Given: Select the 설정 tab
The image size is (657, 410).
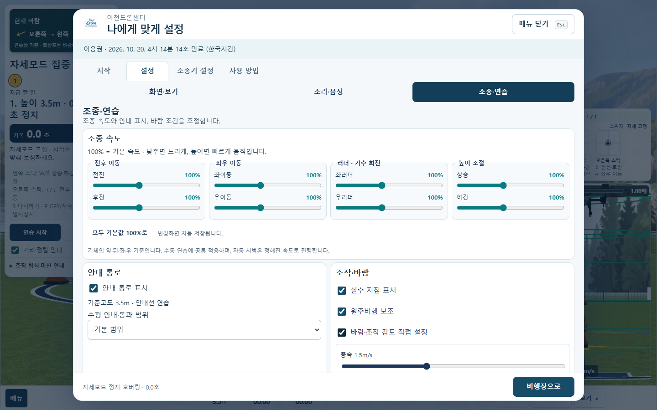Looking at the screenshot, I should point(147,71).
